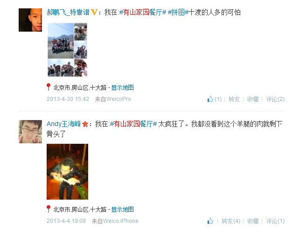Click the orange V verified badge
The width and height of the screenshot is (299, 228).
pos(94,13)
